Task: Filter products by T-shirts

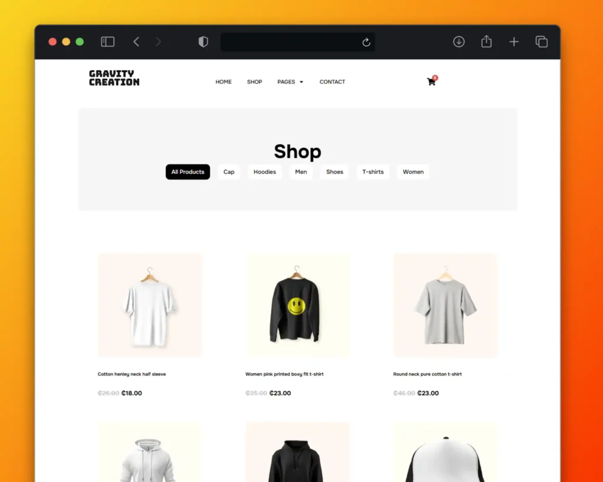Action: (373, 172)
